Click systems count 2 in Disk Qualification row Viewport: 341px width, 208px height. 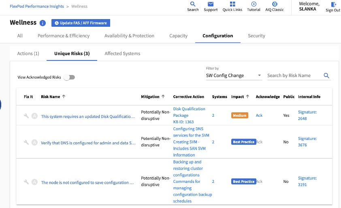coord(213,116)
